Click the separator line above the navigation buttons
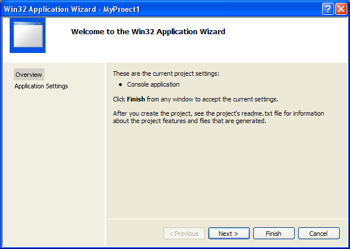The image size is (350, 249). 228,219
